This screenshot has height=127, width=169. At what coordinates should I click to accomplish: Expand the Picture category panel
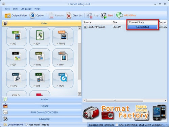click(42, 106)
